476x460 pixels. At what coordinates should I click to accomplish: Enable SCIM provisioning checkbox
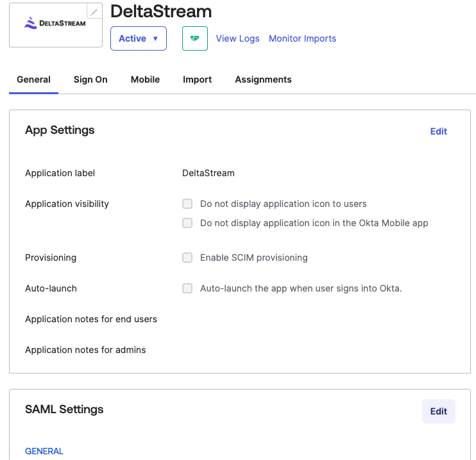click(187, 258)
